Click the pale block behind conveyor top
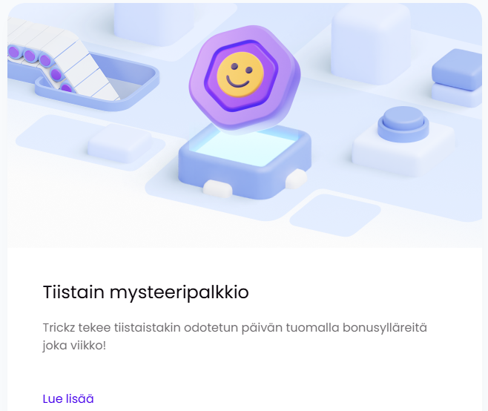Viewport: 488px width, 411px height. pos(154,23)
